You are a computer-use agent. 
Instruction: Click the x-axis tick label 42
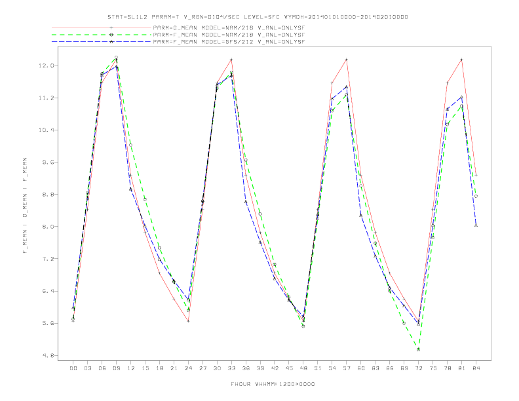[x=275, y=368]
